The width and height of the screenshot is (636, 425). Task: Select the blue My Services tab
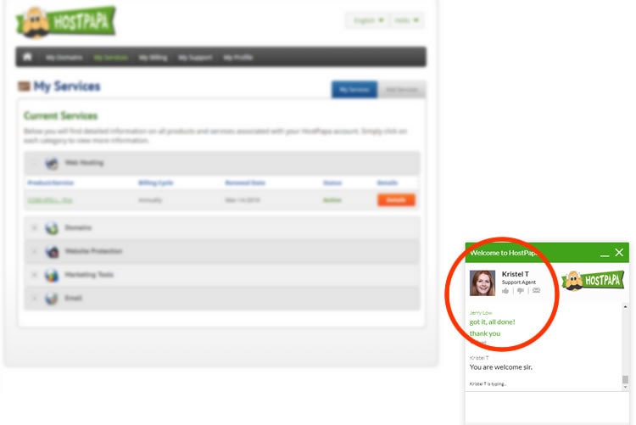354,89
